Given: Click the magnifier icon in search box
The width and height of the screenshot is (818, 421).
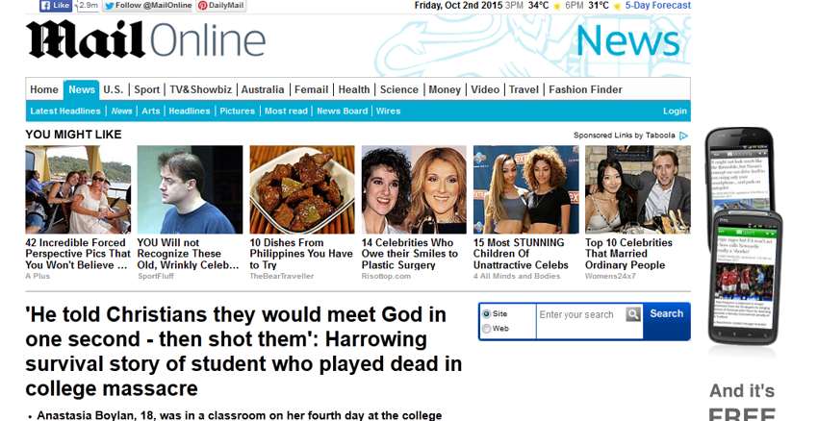Looking at the screenshot, I should [633, 314].
